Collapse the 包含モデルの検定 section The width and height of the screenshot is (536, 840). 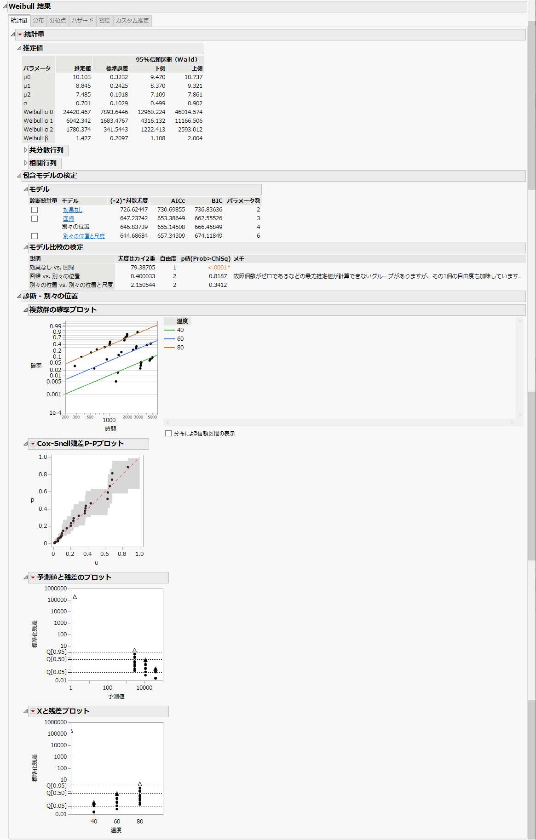[19, 176]
